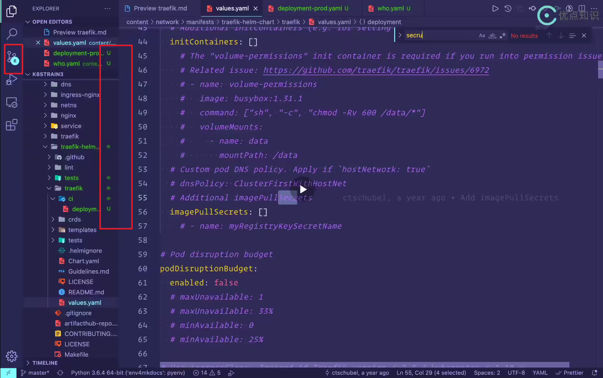Toggle Match Case in find widget
Viewport: 603px width, 378px height.
tap(482, 35)
